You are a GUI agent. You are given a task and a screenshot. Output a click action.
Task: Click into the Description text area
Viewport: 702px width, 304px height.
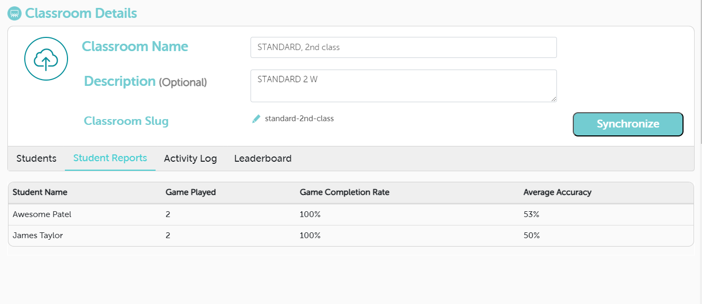pyautogui.click(x=403, y=85)
